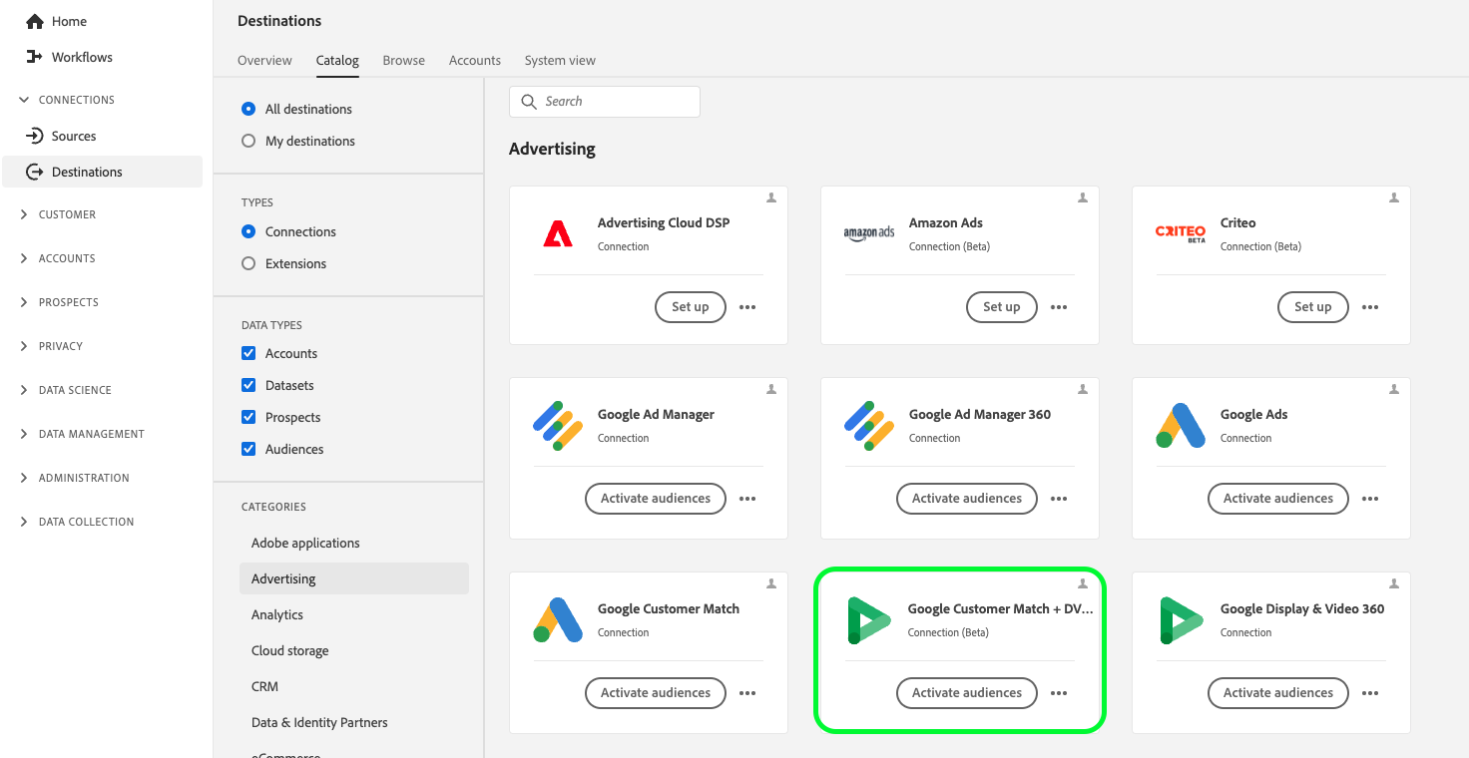Open more options for Google Ad Manager 360
The height and width of the screenshot is (758, 1469).
(x=1059, y=499)
